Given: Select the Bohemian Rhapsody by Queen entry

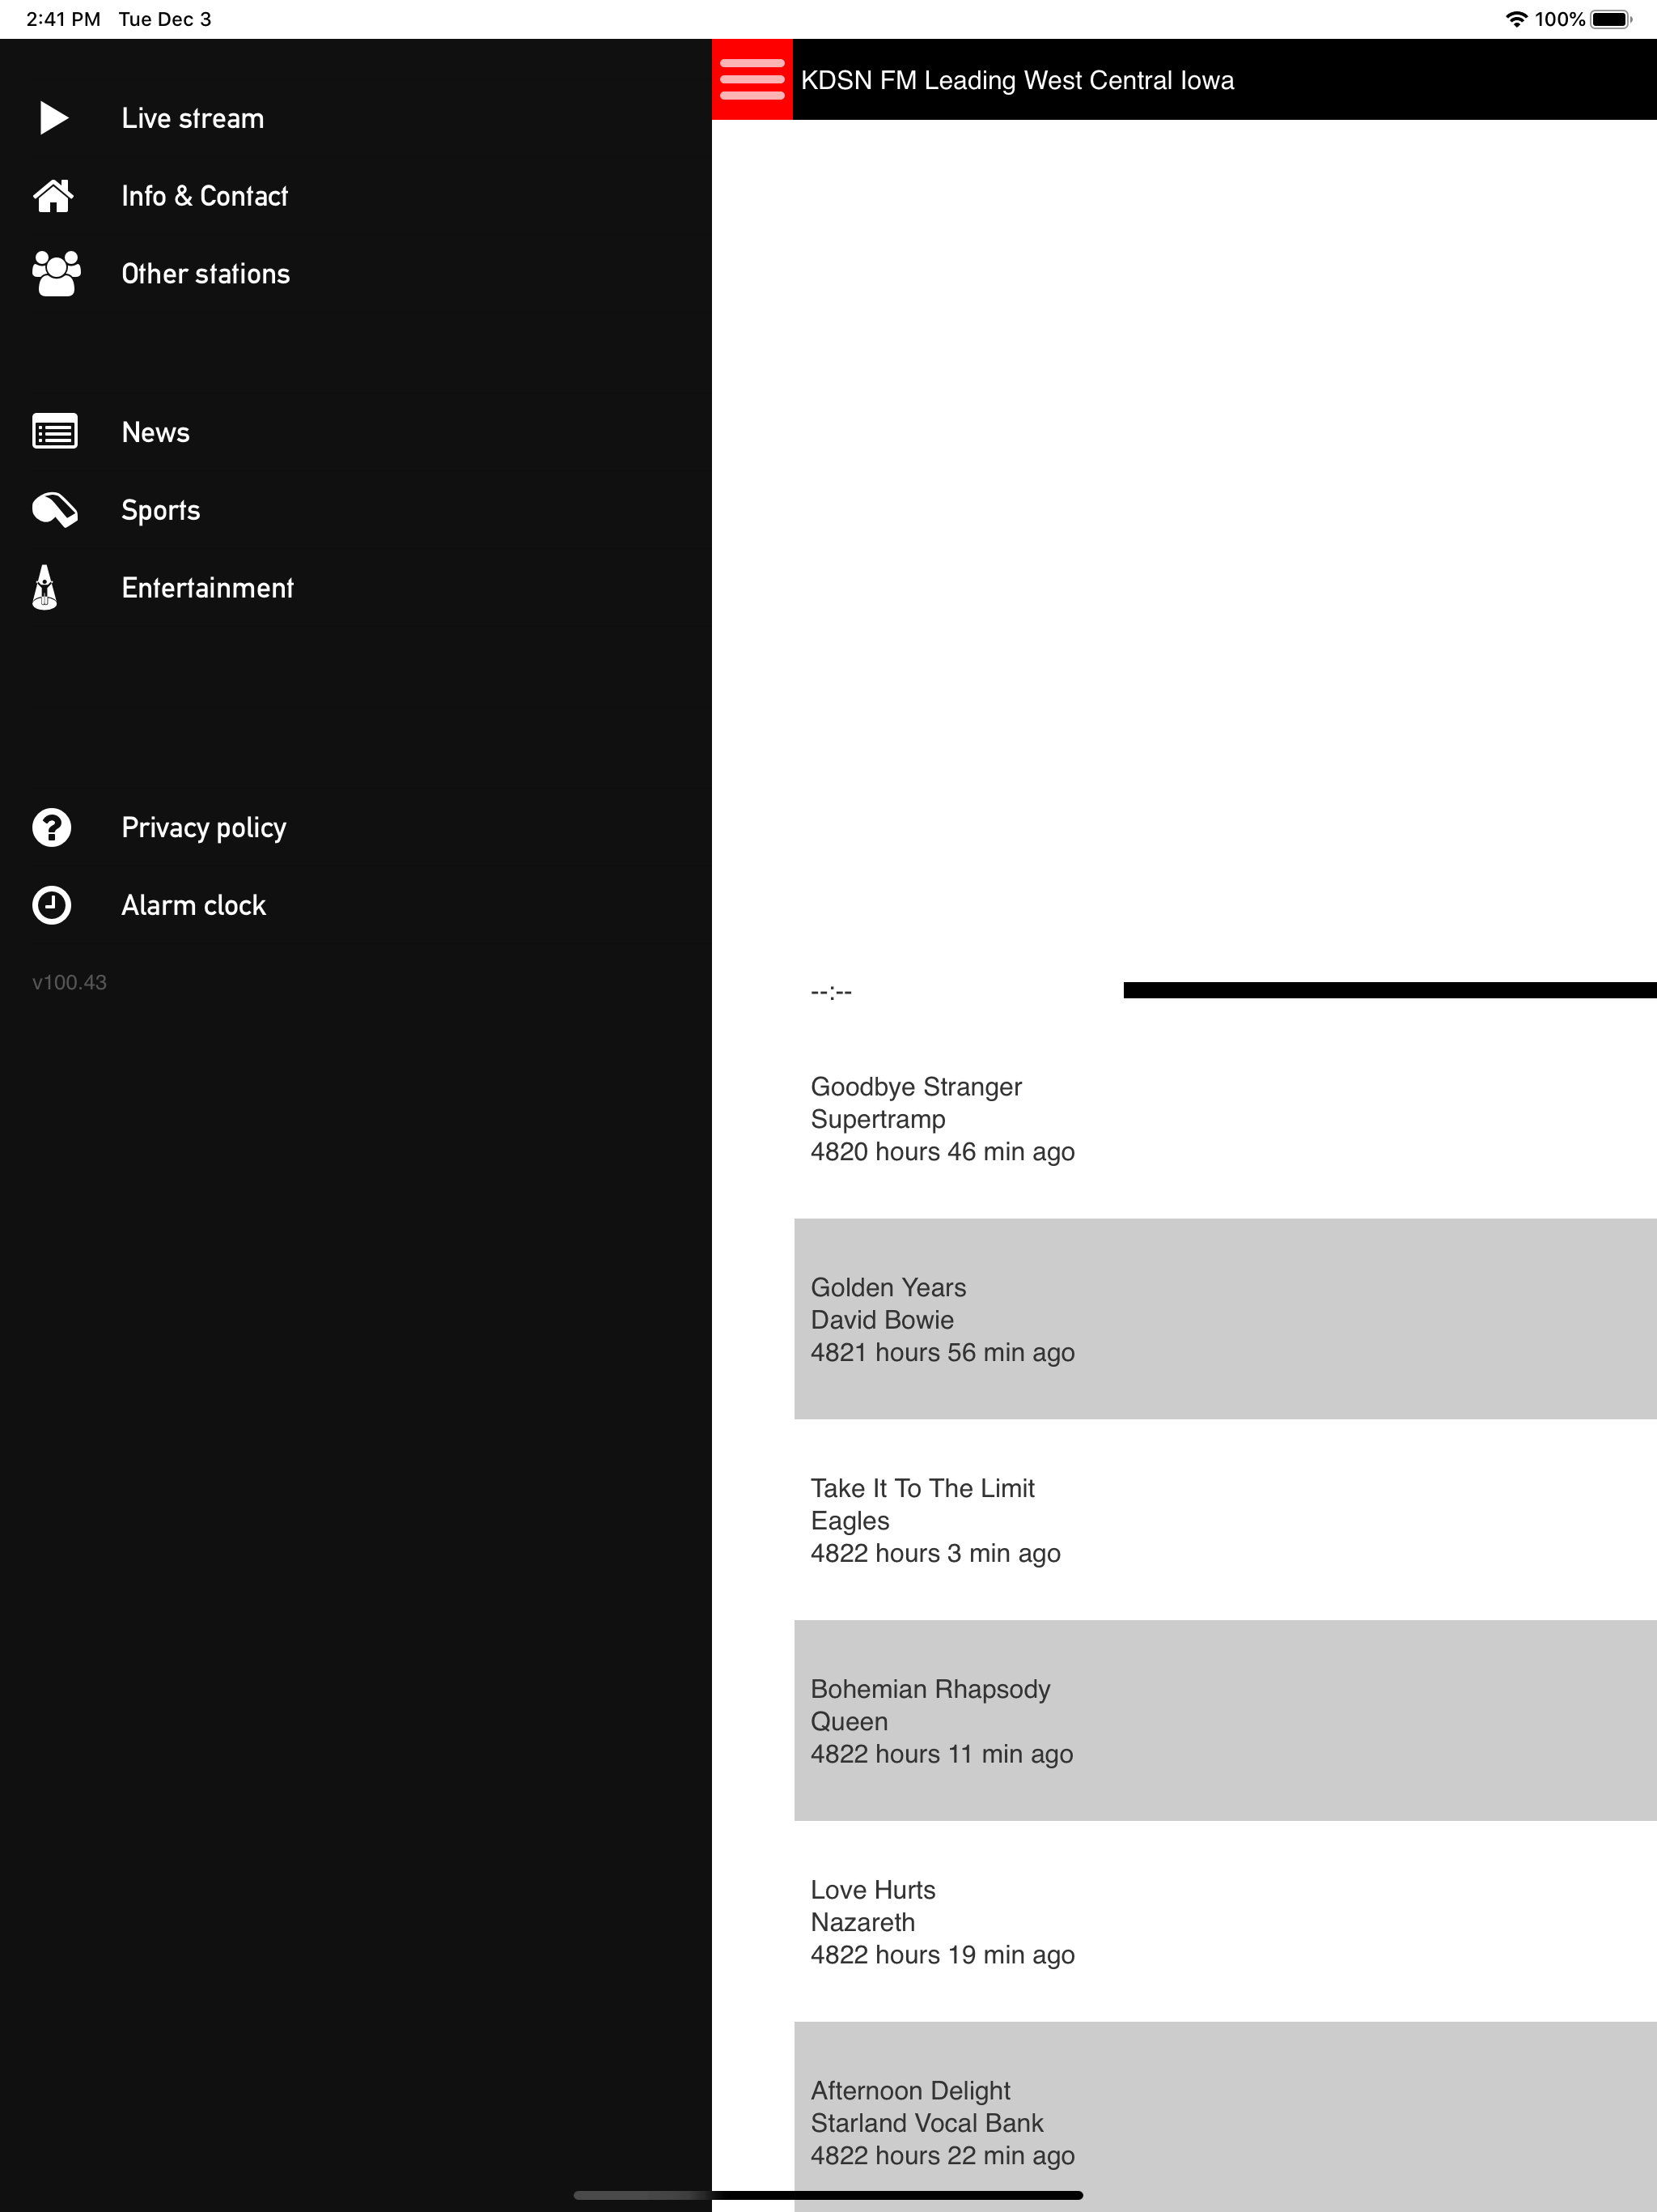Looking at the screenshot, I should point(1225,1720).
